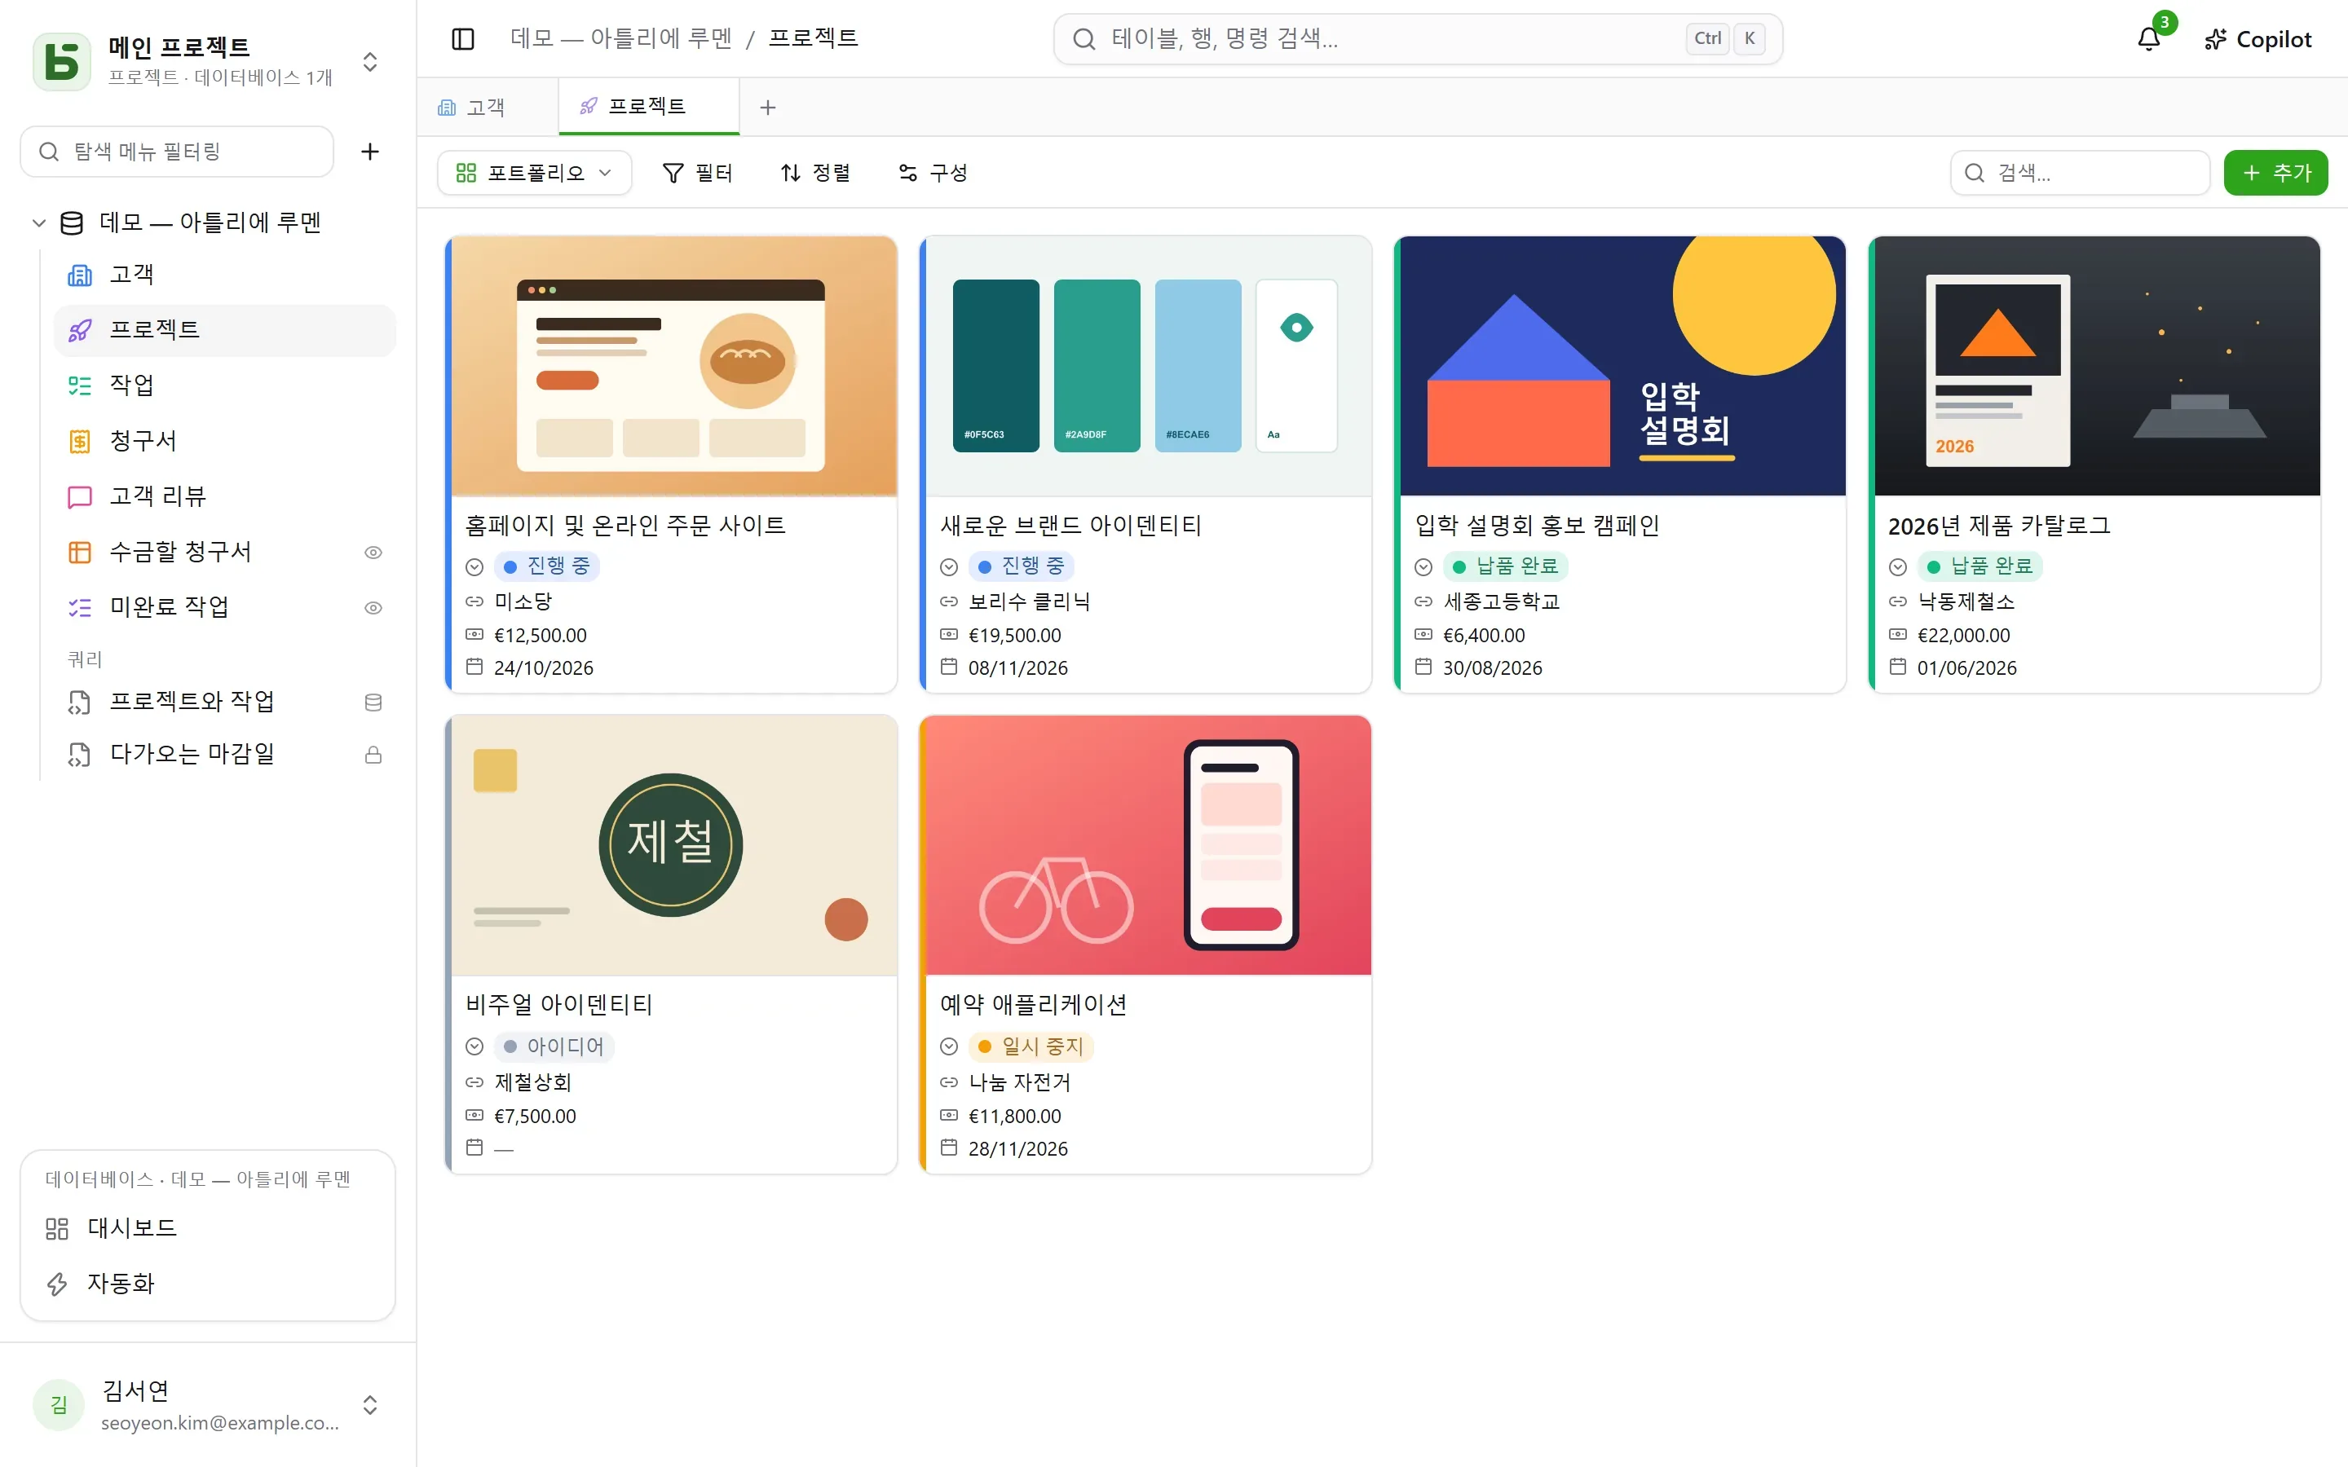Click the 수금할 청구서 table icon
2348x1467 pixels.
[x=80, y=552]
